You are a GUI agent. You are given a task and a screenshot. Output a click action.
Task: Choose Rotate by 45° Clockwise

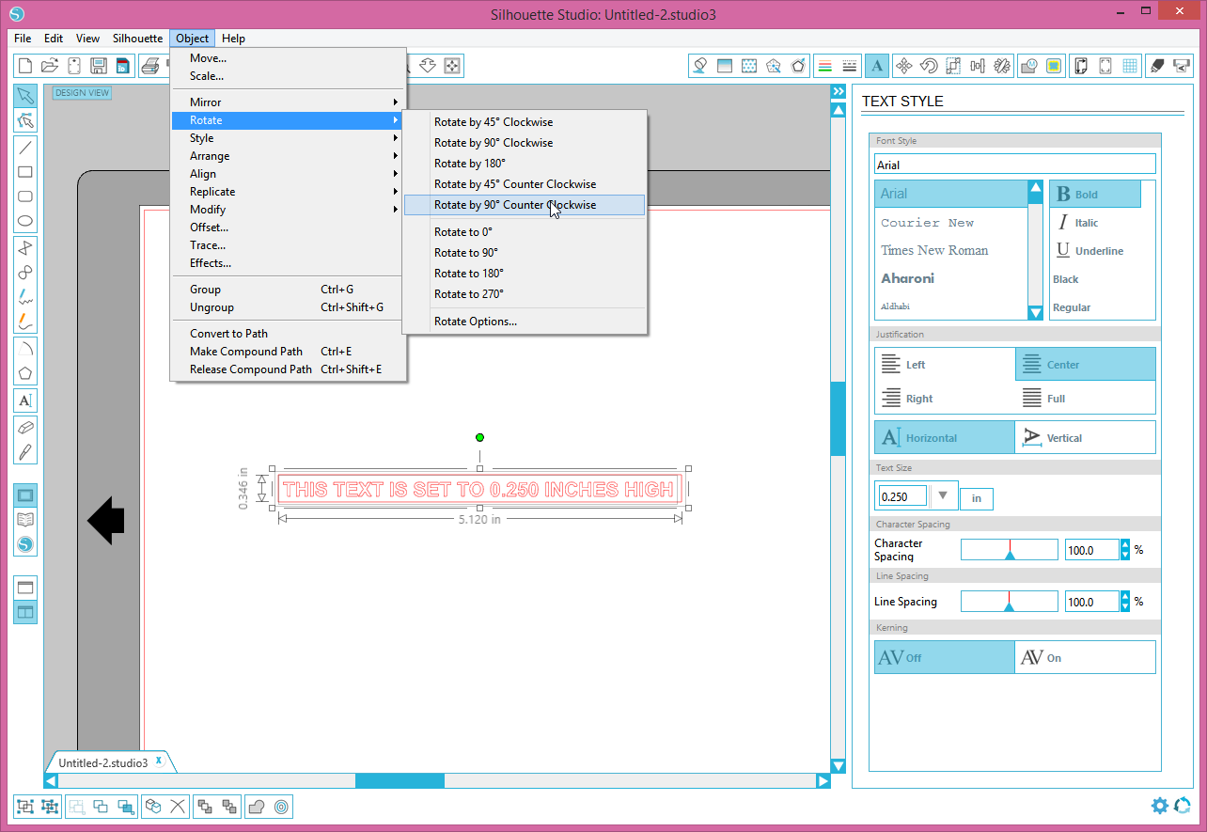click(525, 122)
